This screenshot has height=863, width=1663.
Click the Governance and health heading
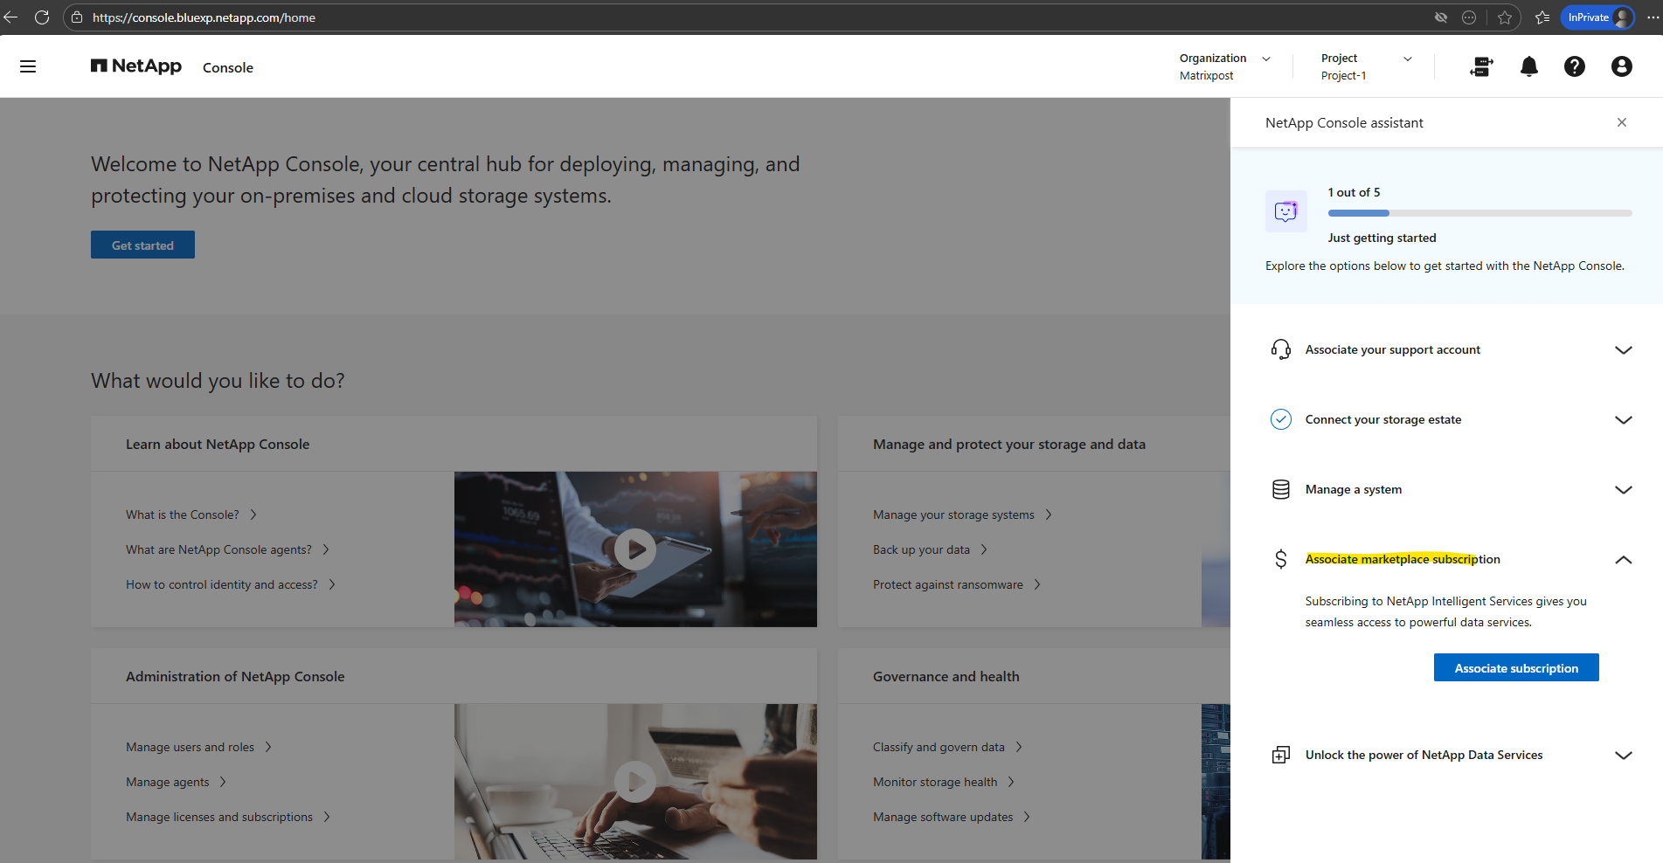coord(946,676)
